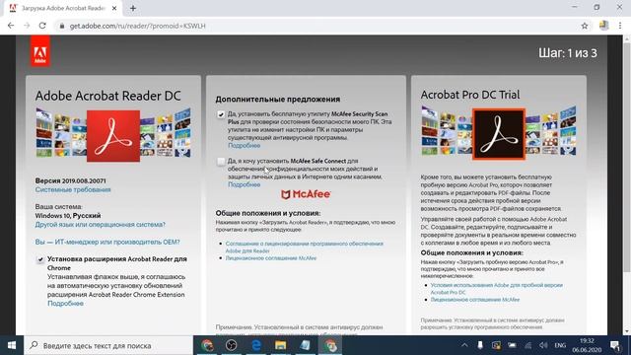Viewport: 631px width, 355px height.
Task: Switch to the active Chrome window on taskbar
Action: tap(330, 345)
